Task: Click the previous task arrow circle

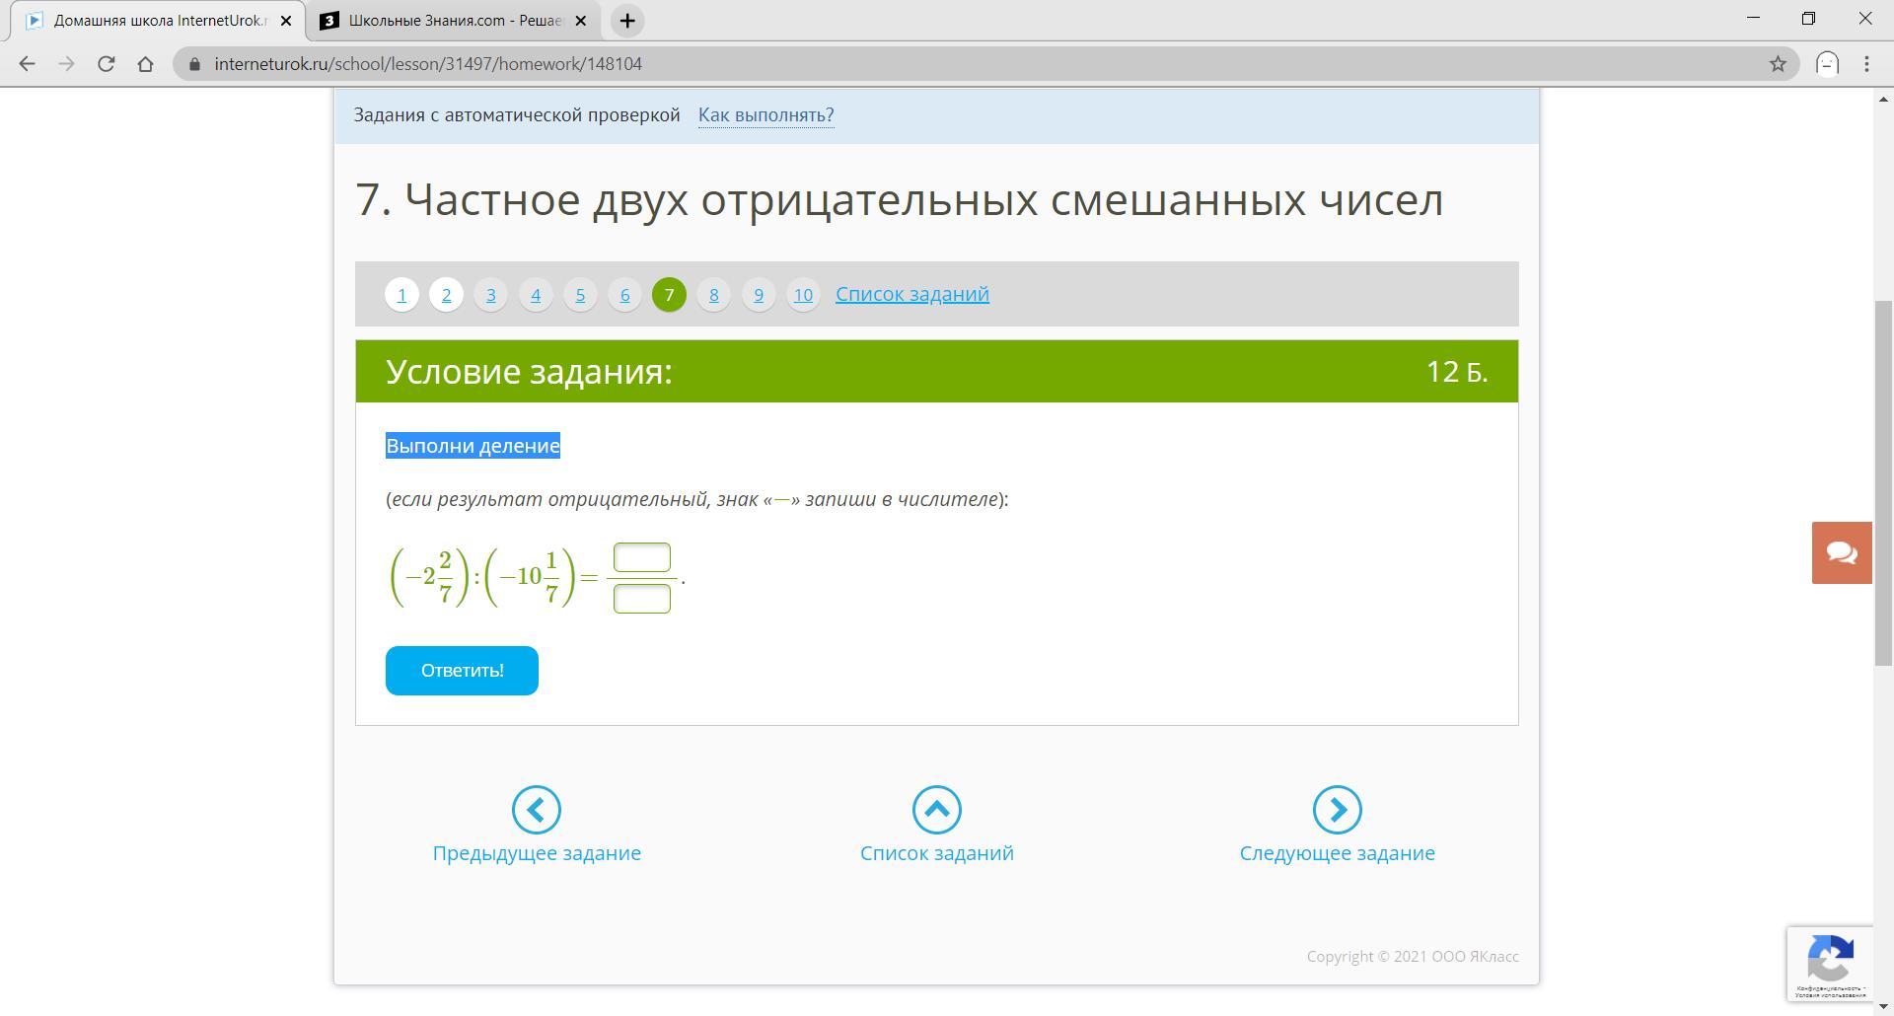Action: 537,810
